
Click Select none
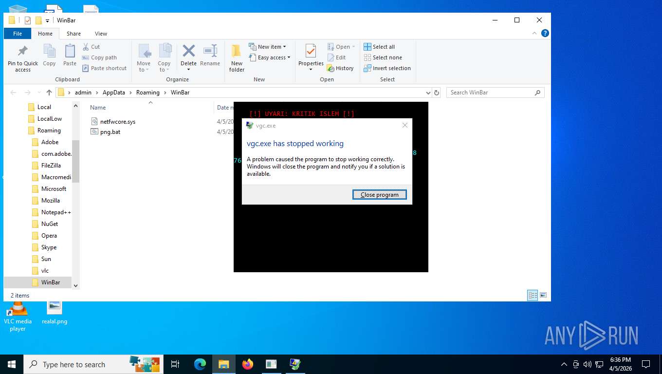click(x=383, y=57)
